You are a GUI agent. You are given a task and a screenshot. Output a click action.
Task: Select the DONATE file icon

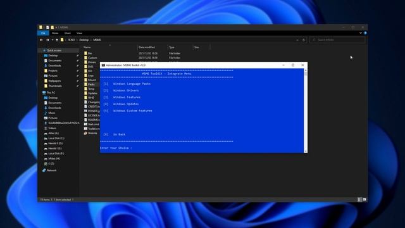[x=85, y=111]
